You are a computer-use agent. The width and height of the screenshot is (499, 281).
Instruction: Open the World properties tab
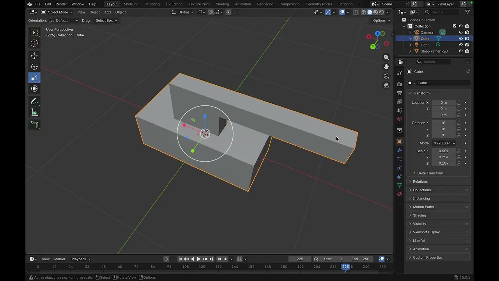pos(400,119)
